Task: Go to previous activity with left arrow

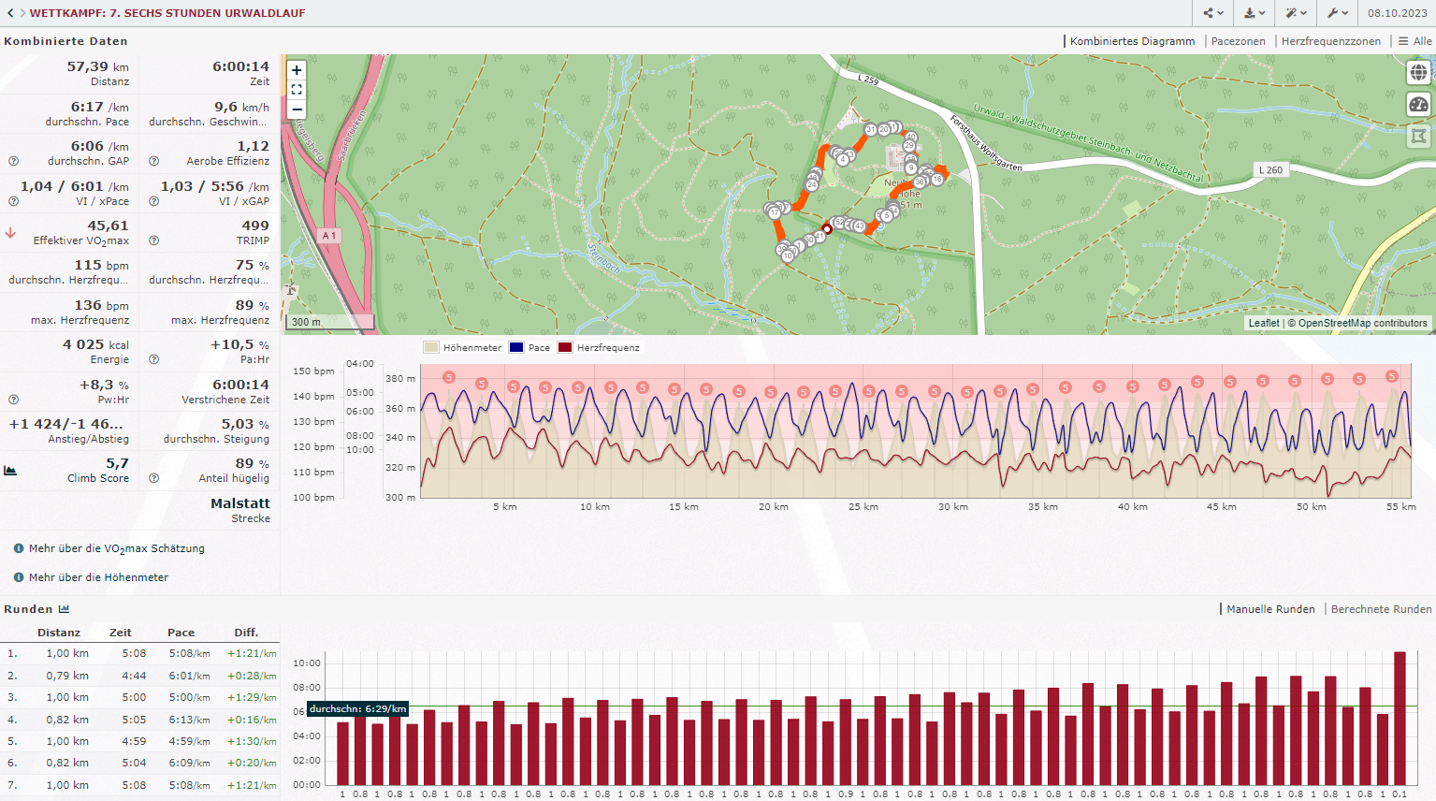Action: (10, 13)
